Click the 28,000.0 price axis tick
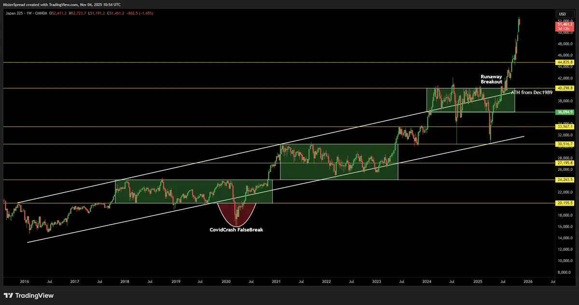Image resolution: width=579 pixels, height=305 pixels. (x=565, y=158)
